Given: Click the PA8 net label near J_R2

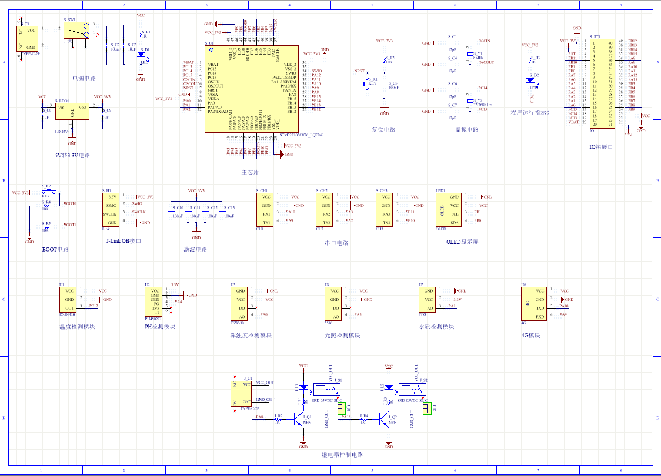Looking at the screenshot, I should pyautogui.click(x=259, y=417).
